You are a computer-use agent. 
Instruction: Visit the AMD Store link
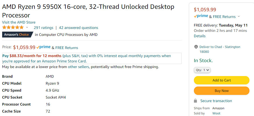coord(19,22)
